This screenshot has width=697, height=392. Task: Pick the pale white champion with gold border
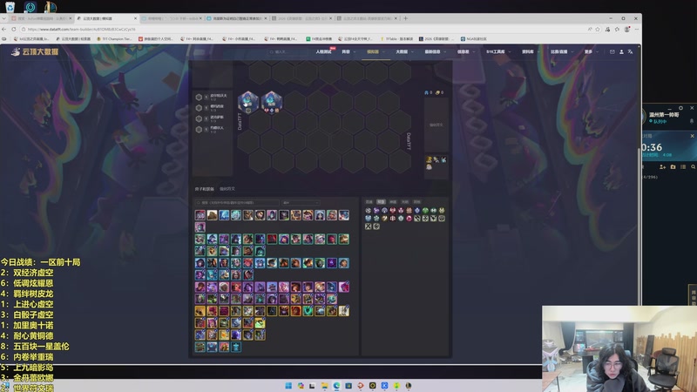coord(343,311)
